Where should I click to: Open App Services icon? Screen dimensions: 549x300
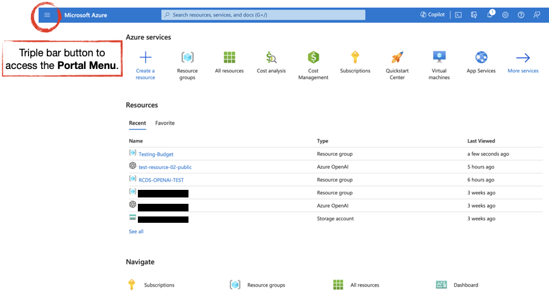[x=481, y=58]
